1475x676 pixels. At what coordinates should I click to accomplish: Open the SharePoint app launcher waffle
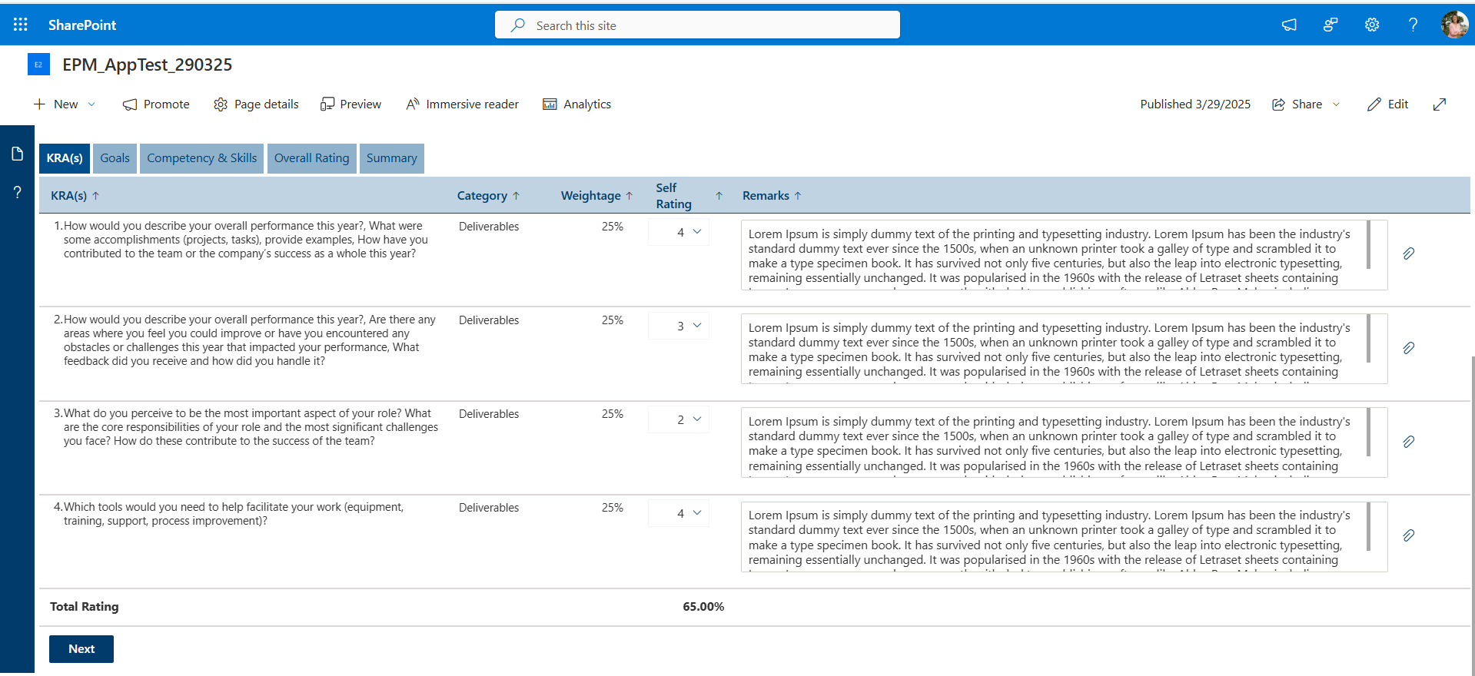tap(21, 25)
